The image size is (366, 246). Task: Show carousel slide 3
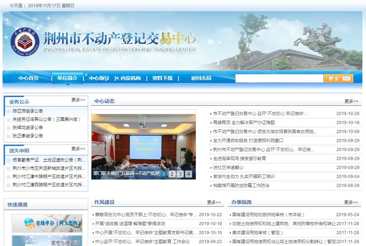coord(180,174)
